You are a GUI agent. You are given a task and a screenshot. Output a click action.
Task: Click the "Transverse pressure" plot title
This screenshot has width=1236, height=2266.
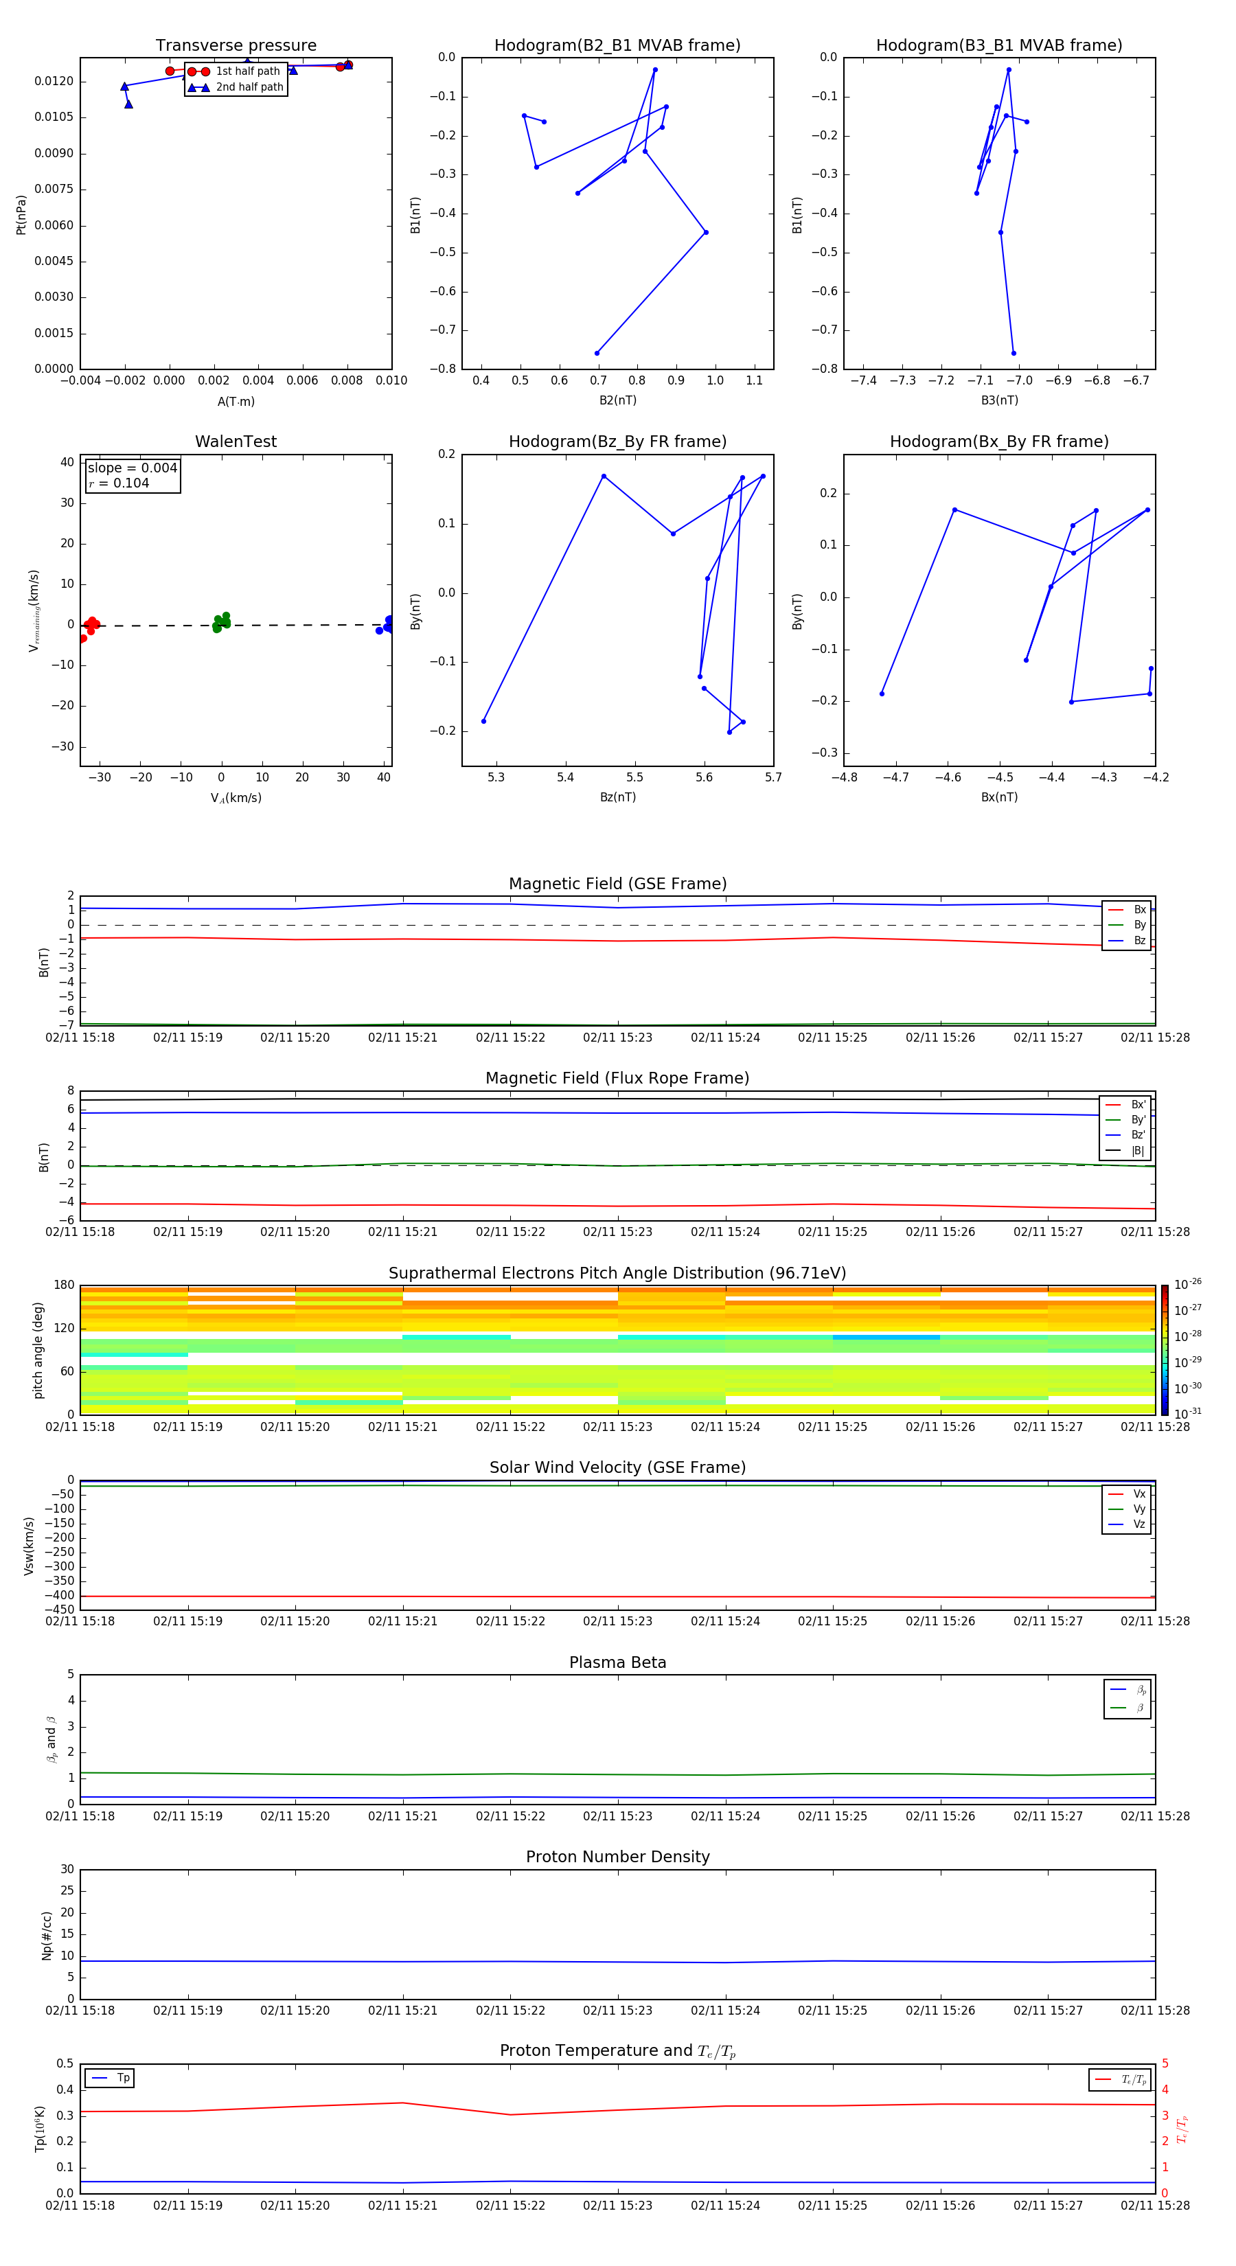pyautogui.click(x=236, y=46)
